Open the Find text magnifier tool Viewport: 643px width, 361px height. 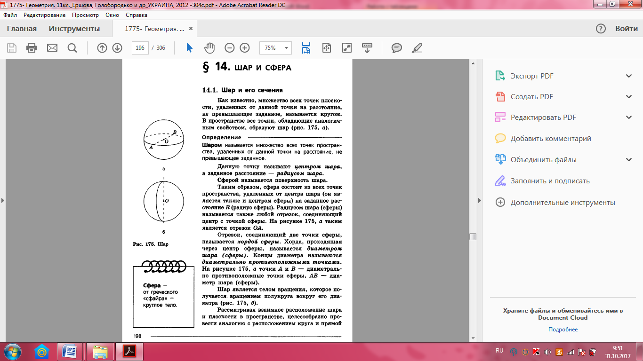coord(72,48)
